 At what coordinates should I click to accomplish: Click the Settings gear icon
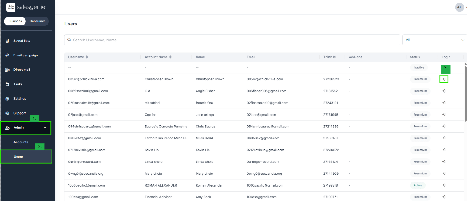tap(7, 99)
